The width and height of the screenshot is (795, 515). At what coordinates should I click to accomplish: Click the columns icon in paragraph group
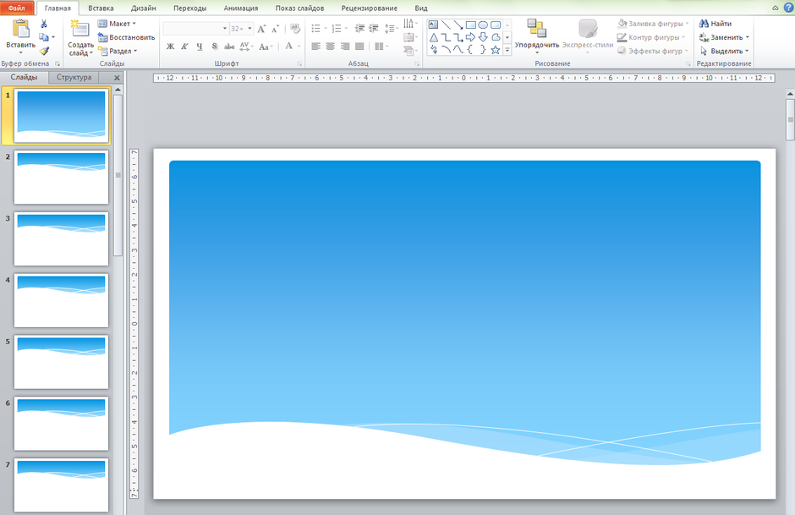point(379,47)
